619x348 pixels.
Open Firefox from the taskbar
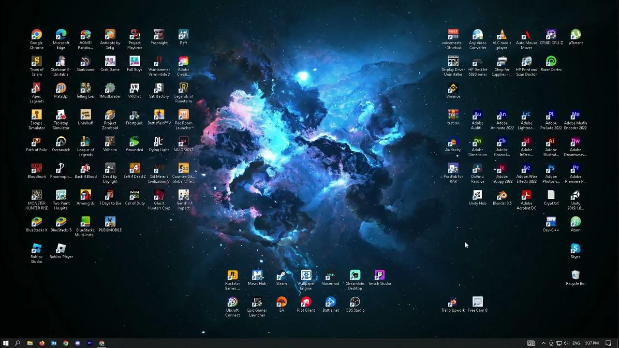42,343
